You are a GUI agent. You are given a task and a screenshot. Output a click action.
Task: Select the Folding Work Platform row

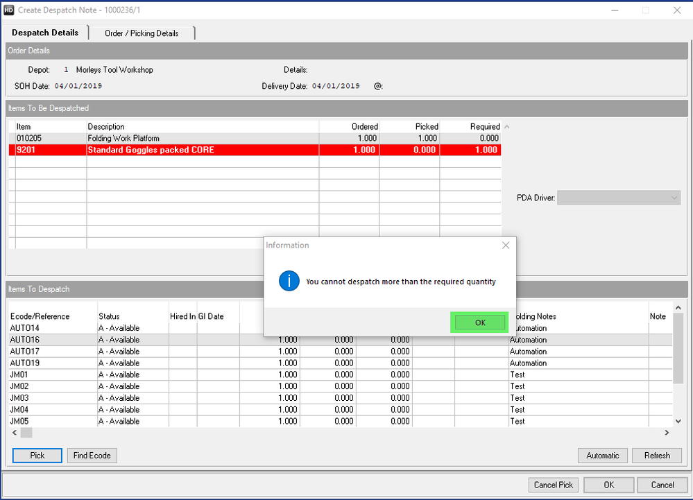coord(123,139)
